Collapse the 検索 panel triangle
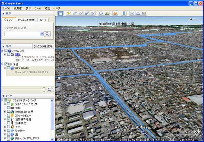The height and width of the screenshot is (142, 204). (4, 13)
